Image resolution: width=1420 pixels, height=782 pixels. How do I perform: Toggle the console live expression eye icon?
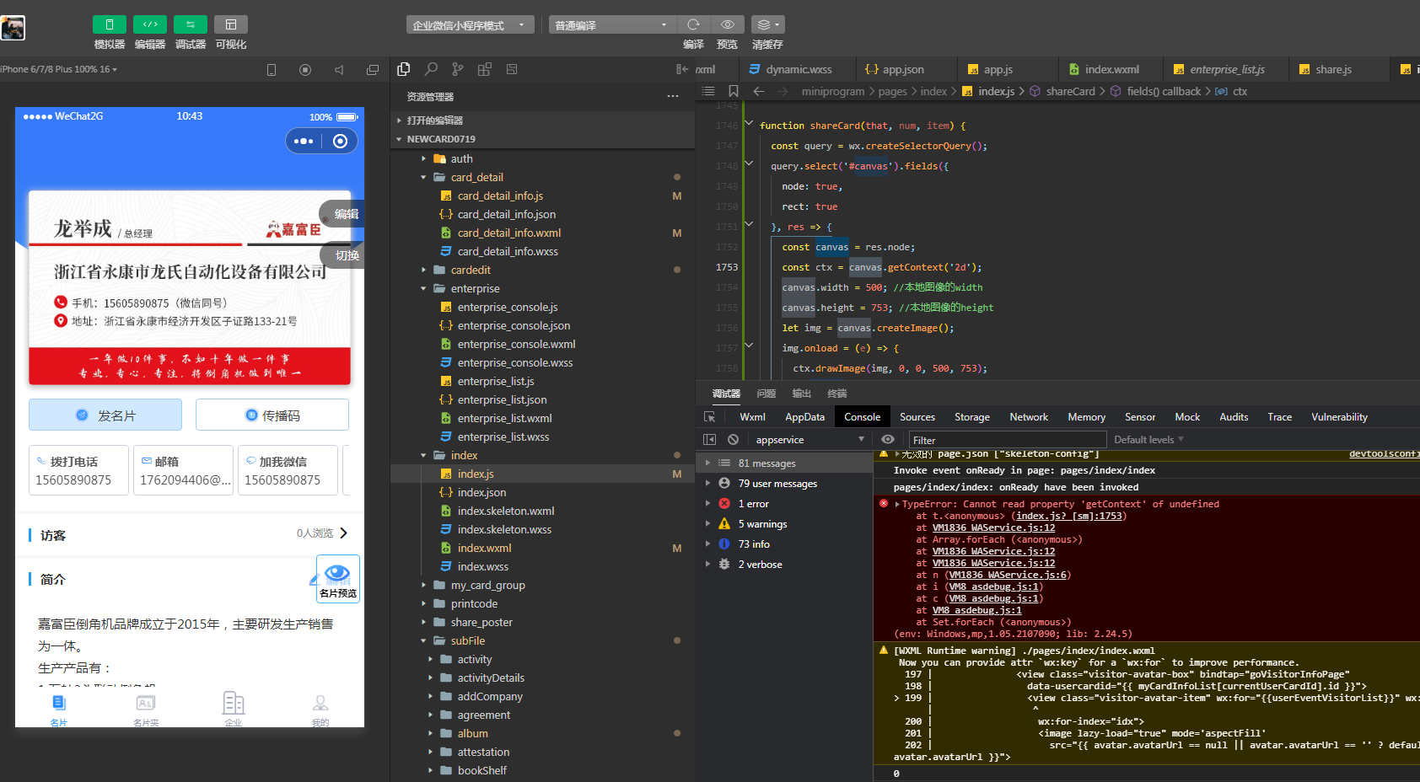[x=887, y=440]
